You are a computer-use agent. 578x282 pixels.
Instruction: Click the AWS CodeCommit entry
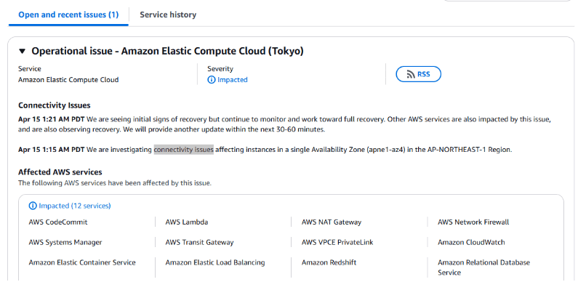58,222
